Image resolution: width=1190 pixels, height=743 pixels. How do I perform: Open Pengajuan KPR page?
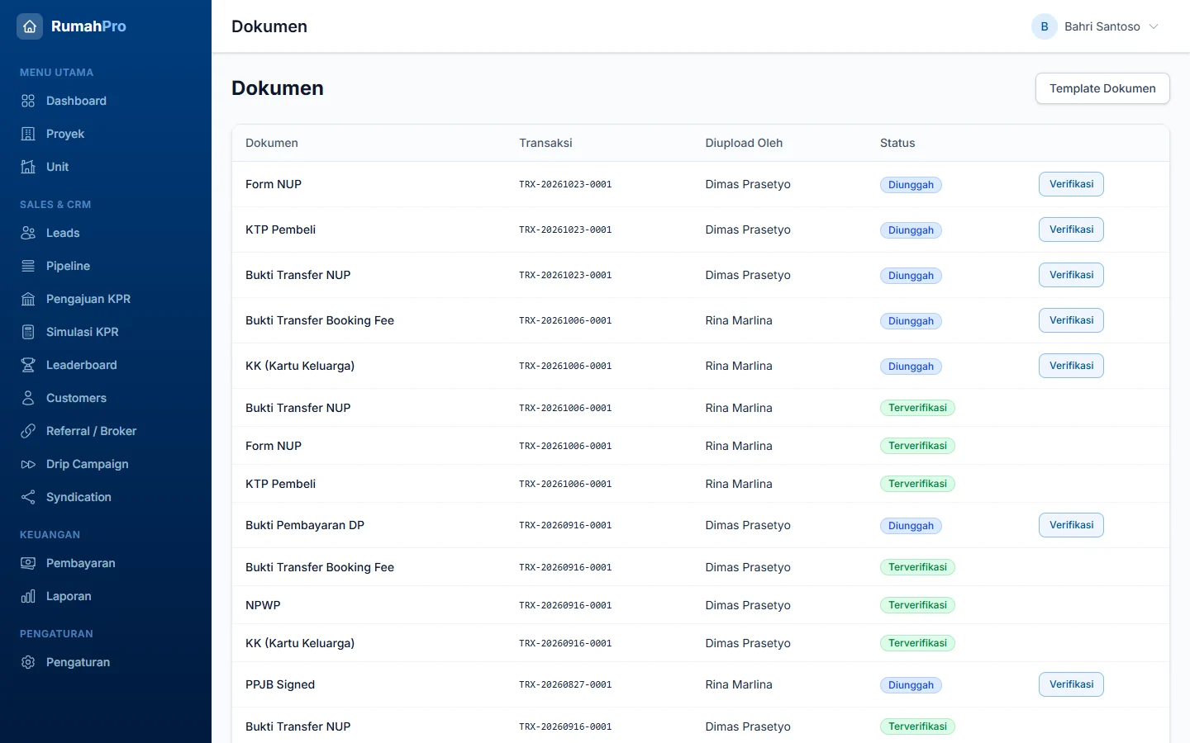[106, 299]
